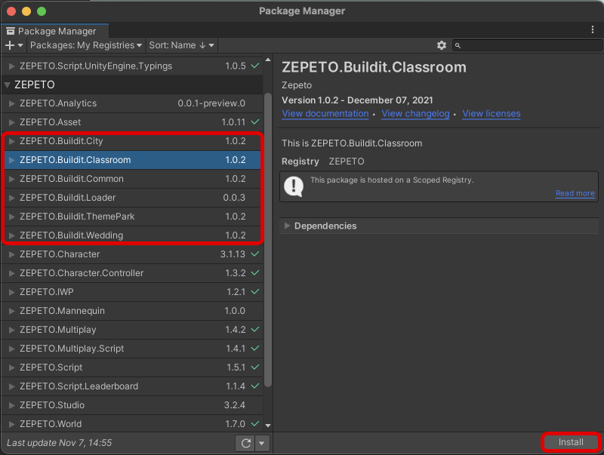This screenshot has width=604, height=455.
Task: Expand ZEPETO.Analytics versions arrow
Action: tap(11, 103)
